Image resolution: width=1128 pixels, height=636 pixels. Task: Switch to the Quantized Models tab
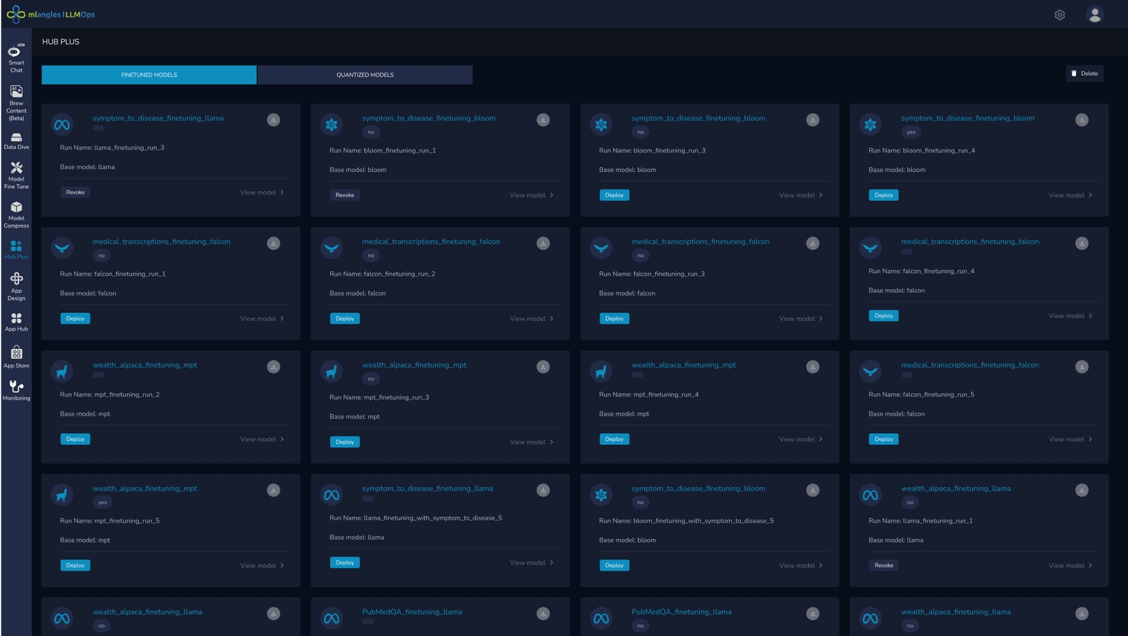click(x=365, y=75)
